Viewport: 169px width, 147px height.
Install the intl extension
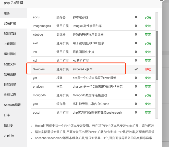148,52
